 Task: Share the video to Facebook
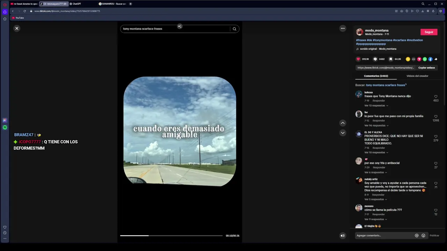(x=430, y=59)
